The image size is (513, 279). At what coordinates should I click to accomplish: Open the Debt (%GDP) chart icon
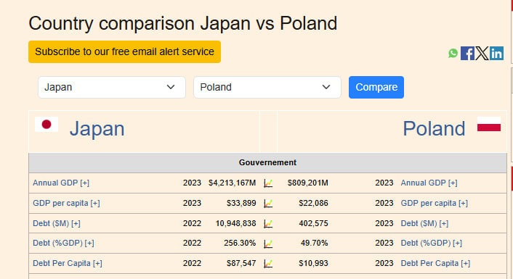click(268, 243)
